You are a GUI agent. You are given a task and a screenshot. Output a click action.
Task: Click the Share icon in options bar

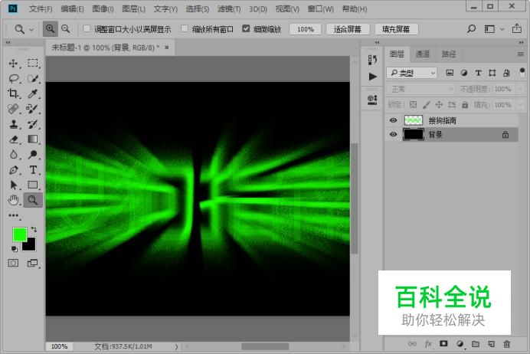click(x=516, y=28)
